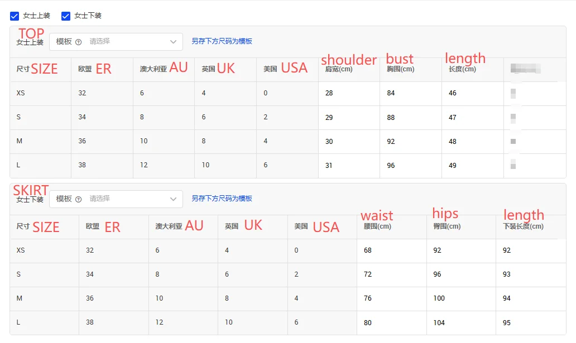
Task: Click the 下装长度(cm) column header
Action: (x=523, y=227)
